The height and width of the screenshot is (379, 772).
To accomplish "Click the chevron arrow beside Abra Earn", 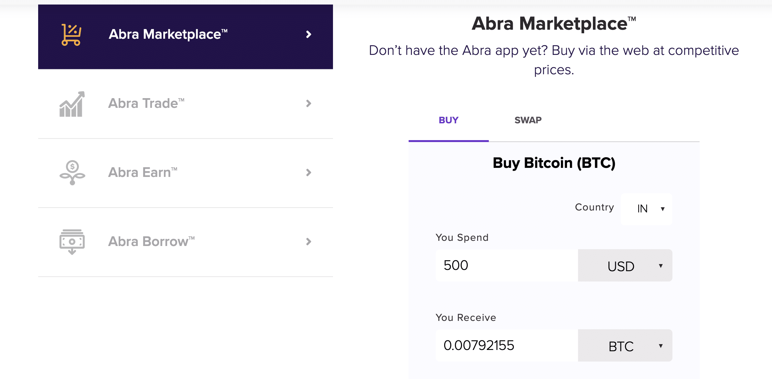I will (x=309, y=173).
